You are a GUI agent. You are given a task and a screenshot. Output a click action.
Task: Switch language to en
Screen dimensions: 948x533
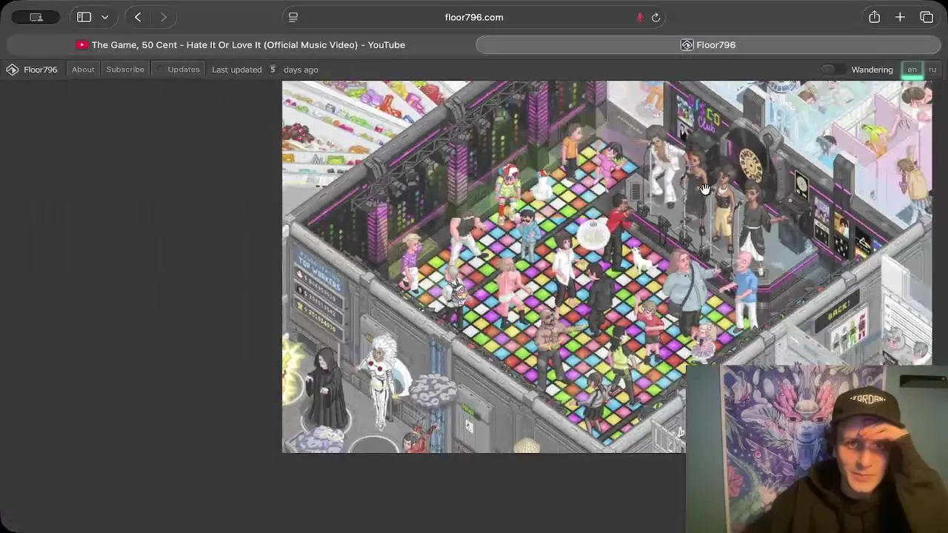(x=912, y=70)
